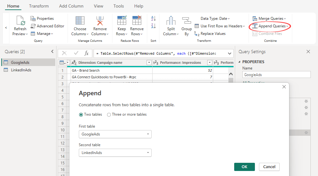Switch to the Transform tab
The width and height of the screenshot is (318, 176).
coord(39,6)
